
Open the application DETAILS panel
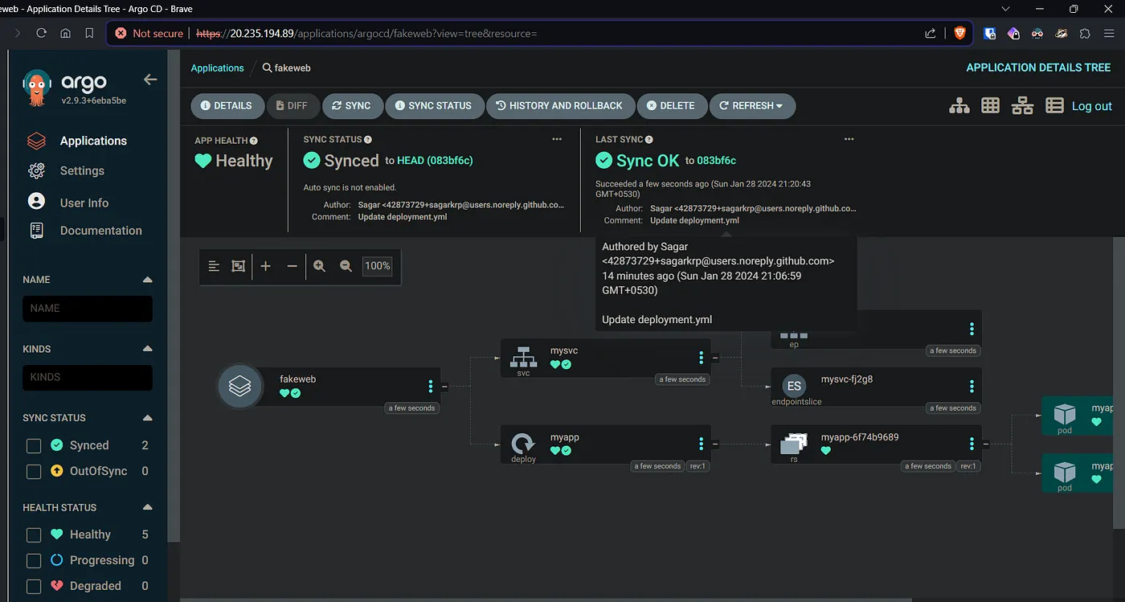click(x=226, y=106)
